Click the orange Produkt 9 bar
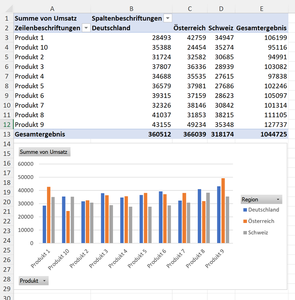Viewport: 295px width, 300px height. [x=223, y=211]
